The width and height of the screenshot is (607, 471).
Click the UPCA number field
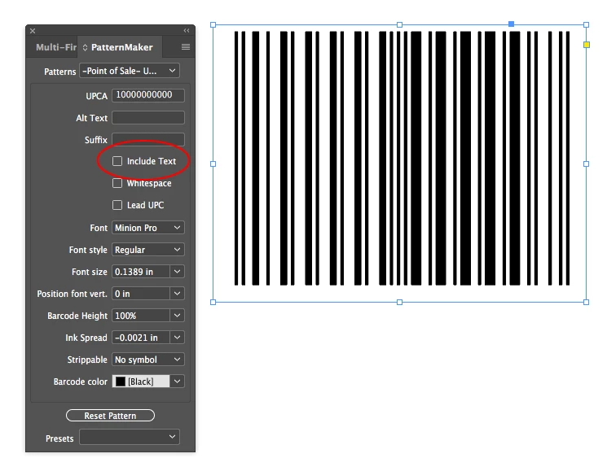[148, 95]
